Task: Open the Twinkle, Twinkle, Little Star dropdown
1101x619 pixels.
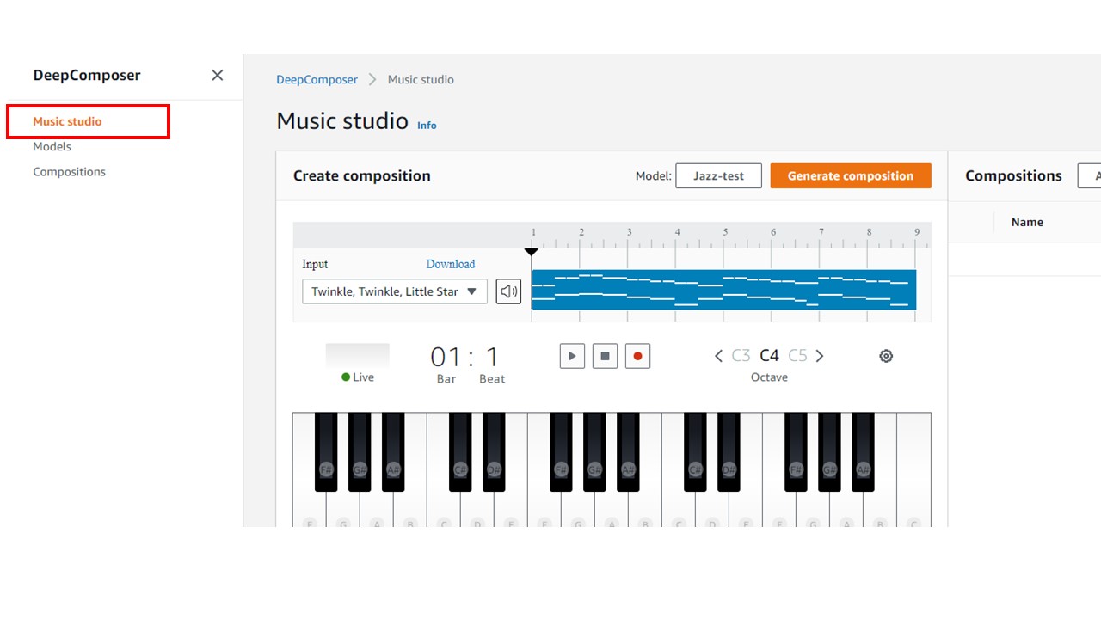Action: tap(395, 291)
